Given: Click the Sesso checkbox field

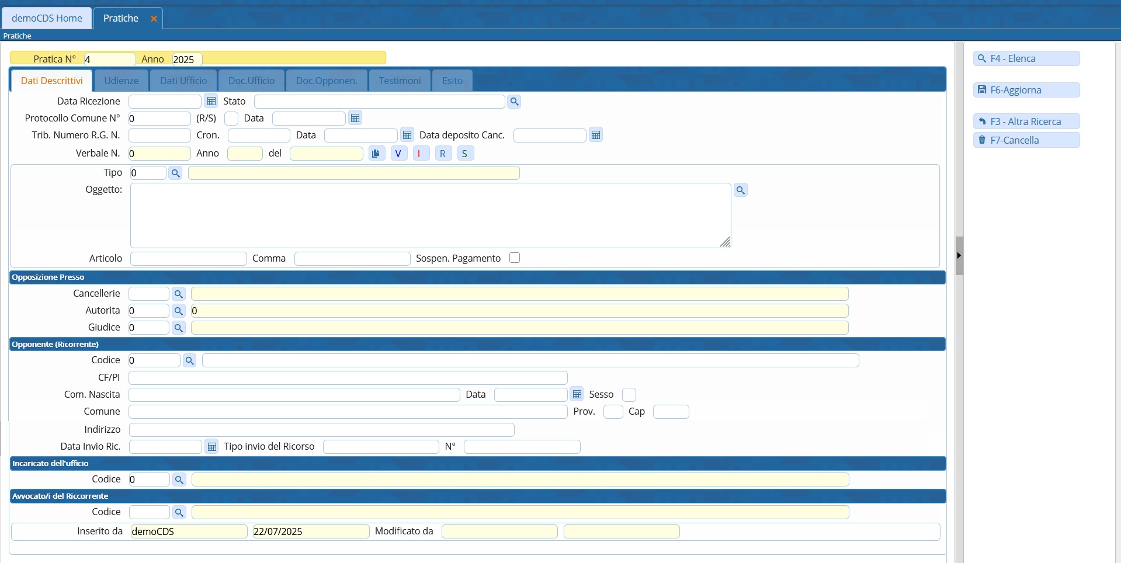Looking at the screenshot, I should coord(629,395).
